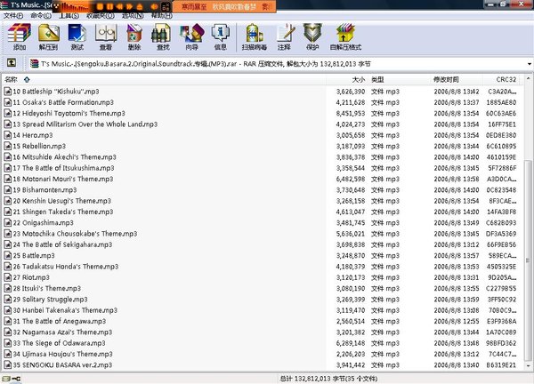Sort by 名称 (Name) column header
Screen dimensions: 534x384
click(x=164, y=80)
